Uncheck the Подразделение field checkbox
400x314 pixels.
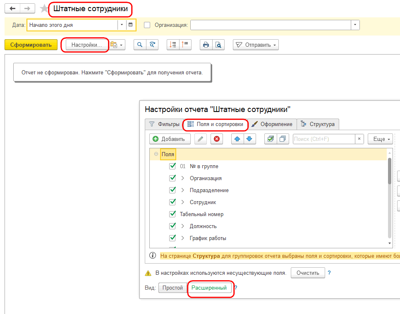coord(172,190)
